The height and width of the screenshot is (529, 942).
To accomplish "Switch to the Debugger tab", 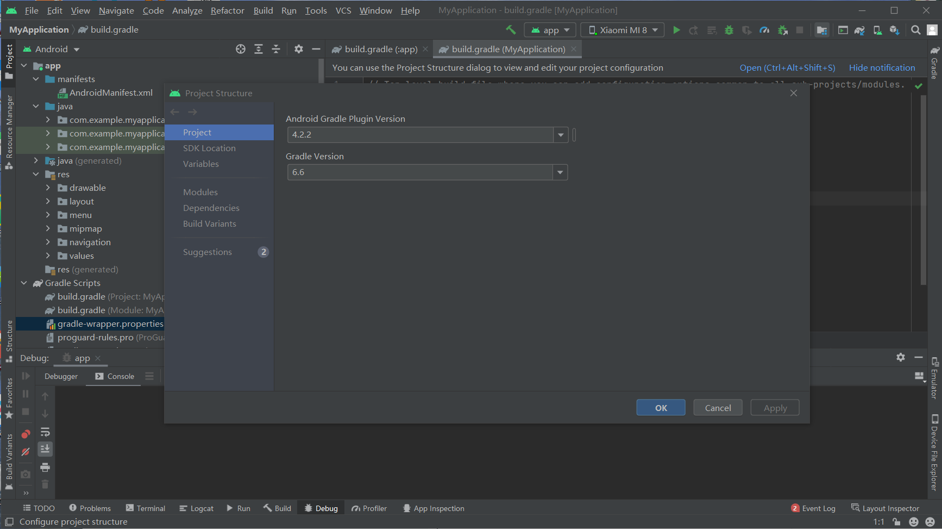I will pyautogui.click(x=61, y=376).
